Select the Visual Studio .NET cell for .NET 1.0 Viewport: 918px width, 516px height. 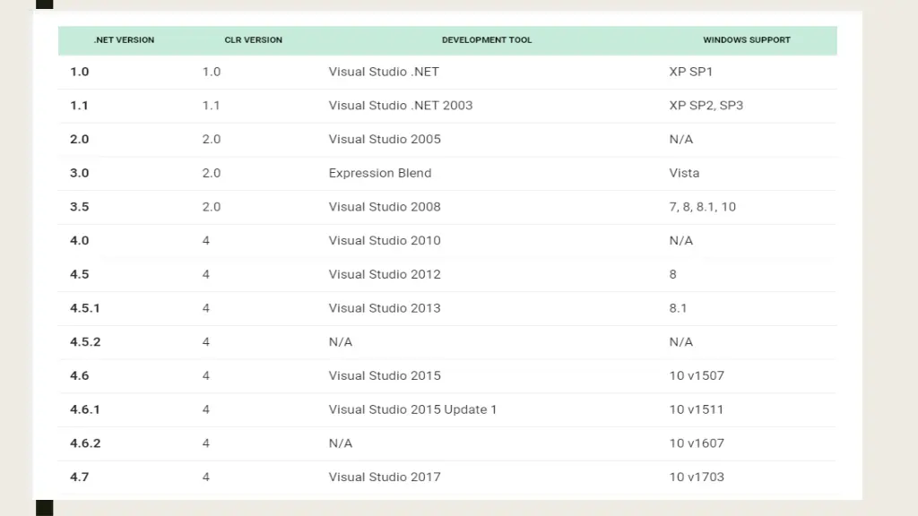[384, 72]
